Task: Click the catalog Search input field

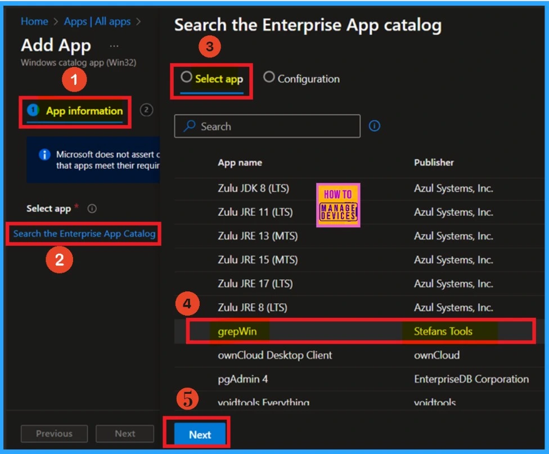Action: click(267, 126)
